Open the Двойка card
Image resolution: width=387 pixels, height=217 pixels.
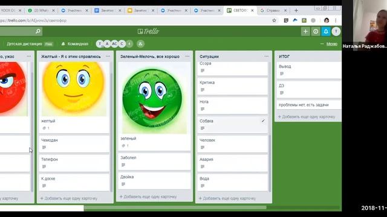[154, 180]
